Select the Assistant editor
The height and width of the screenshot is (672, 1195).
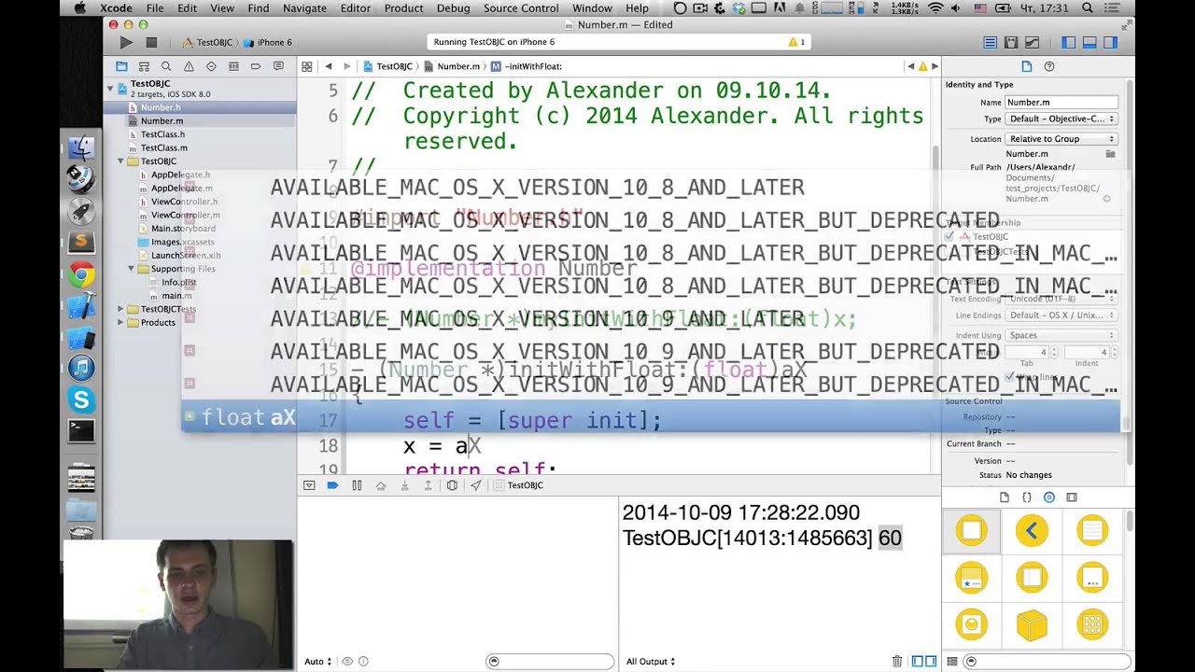click(x=1010, y=43)
